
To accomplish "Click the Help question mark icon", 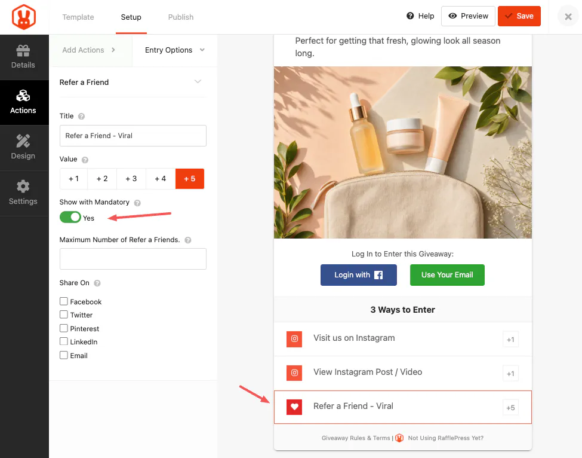I will [x=410, y=16].
